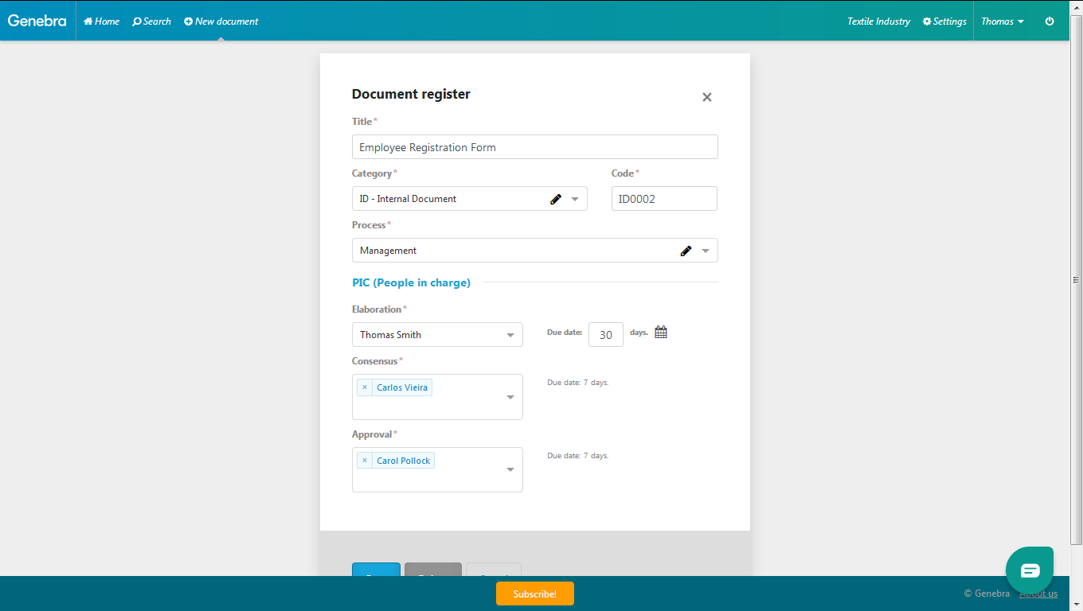Open the chat widget icon
Screen dimensions: 1083x611
point(1030,570)
